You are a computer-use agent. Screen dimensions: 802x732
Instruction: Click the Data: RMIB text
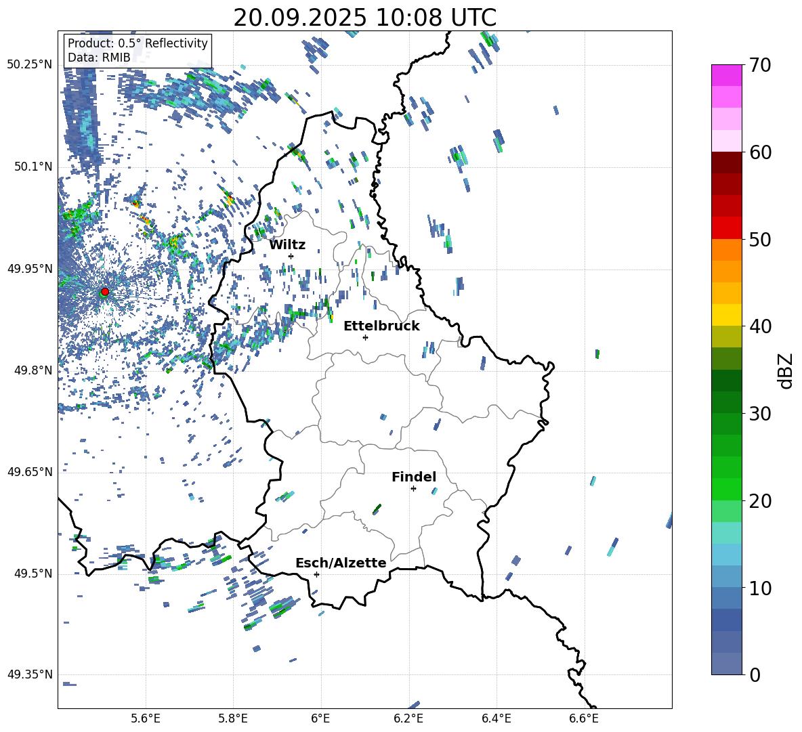[x=99, y=58]
